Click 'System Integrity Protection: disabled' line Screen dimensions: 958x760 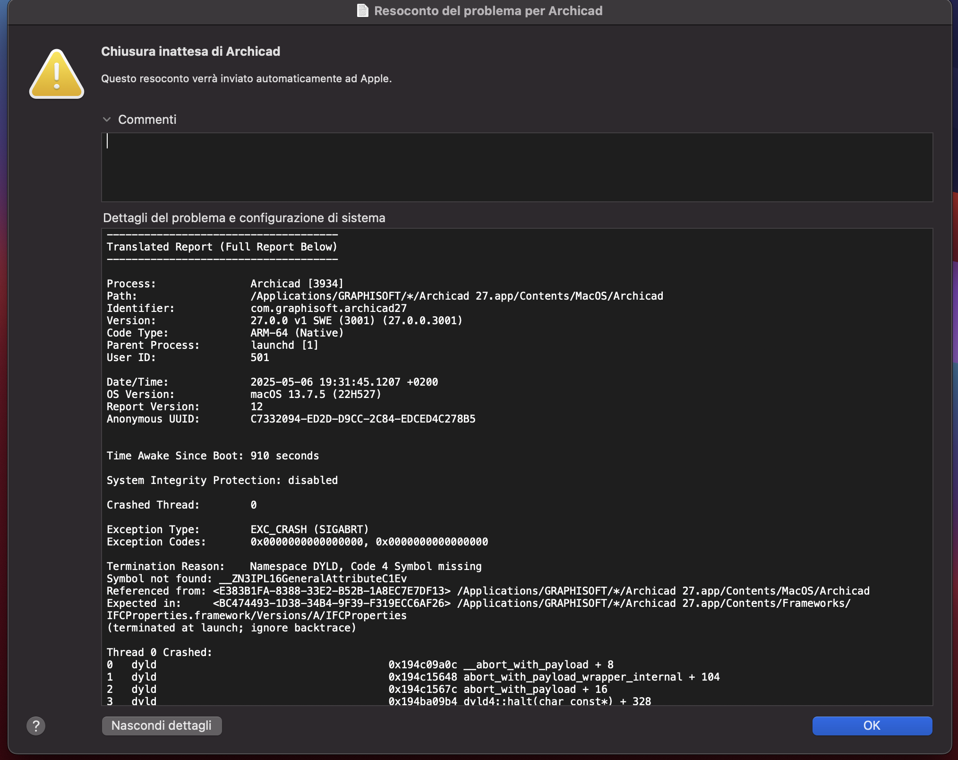point(222,480)
